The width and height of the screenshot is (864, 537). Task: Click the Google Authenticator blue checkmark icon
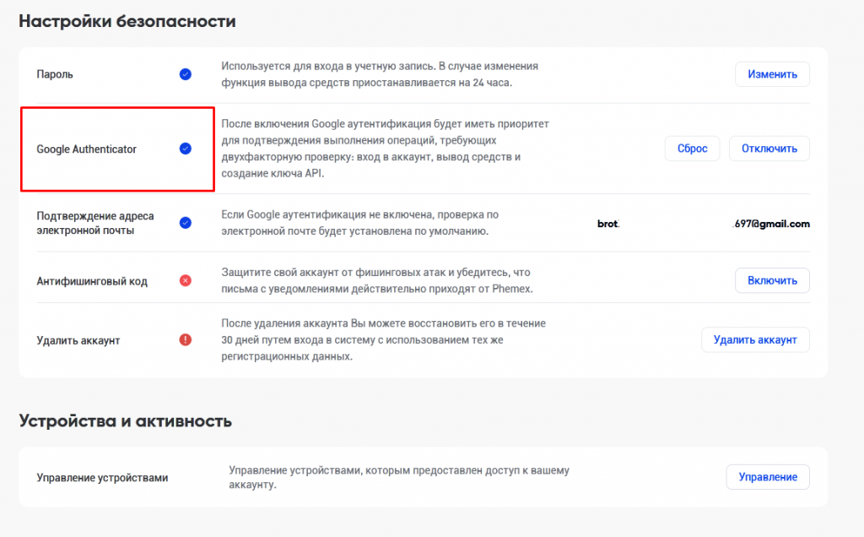pyautogui.click(x=186, y=149)
